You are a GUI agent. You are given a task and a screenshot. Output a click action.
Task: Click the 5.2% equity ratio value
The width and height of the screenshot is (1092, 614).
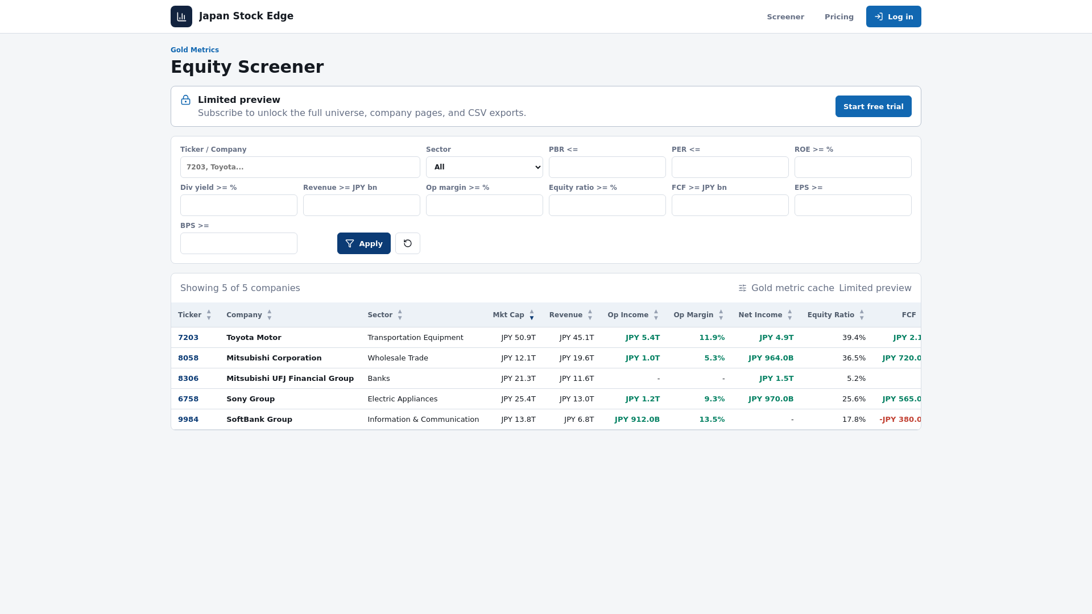(856, 379)
